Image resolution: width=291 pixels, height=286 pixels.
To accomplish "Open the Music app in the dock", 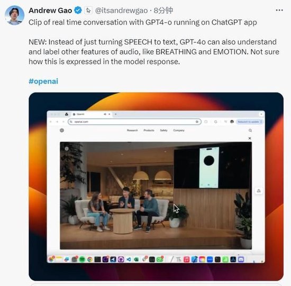I will click(186, 259).
